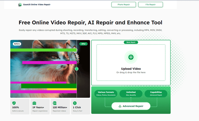The width and height of the screenshot is (199, 121).
Task: Click the Capabilities Advanced Repair pill
Action: coord(156,94)
